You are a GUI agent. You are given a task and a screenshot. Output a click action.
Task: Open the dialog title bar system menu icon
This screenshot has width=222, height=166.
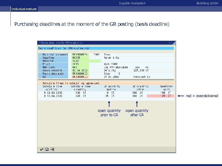point(40,43)
